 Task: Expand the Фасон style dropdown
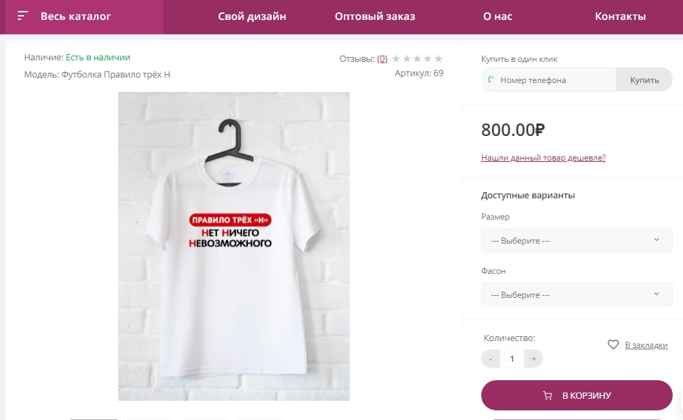(x=577, y=294)
